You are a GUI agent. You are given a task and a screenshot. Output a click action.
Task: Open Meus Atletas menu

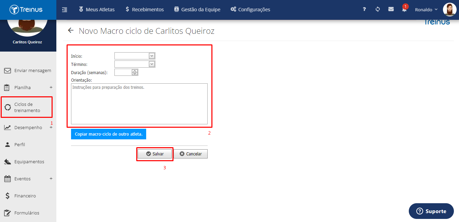(x=97, y=10)
